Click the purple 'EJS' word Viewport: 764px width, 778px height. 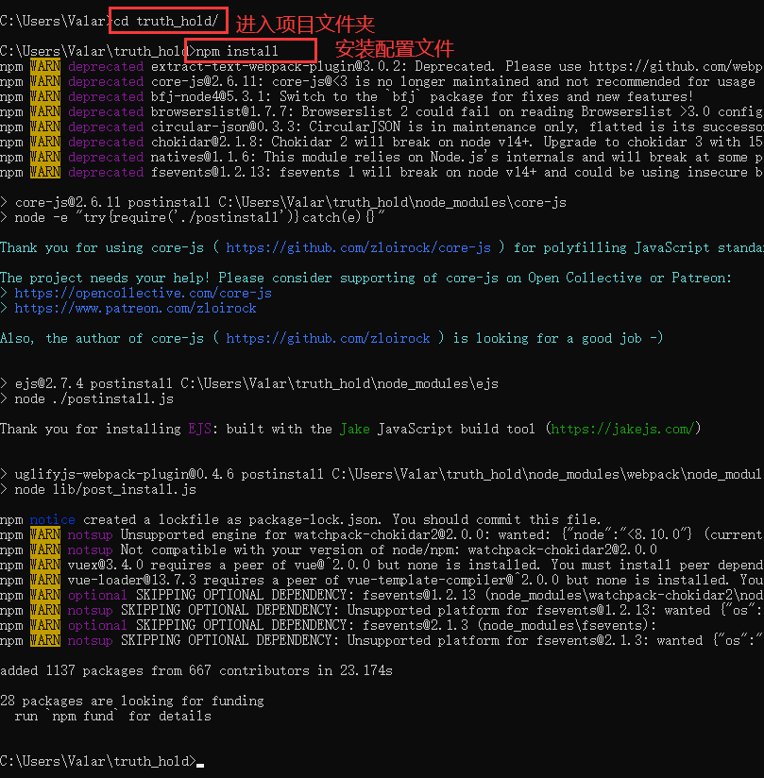(x=199, y=429)
